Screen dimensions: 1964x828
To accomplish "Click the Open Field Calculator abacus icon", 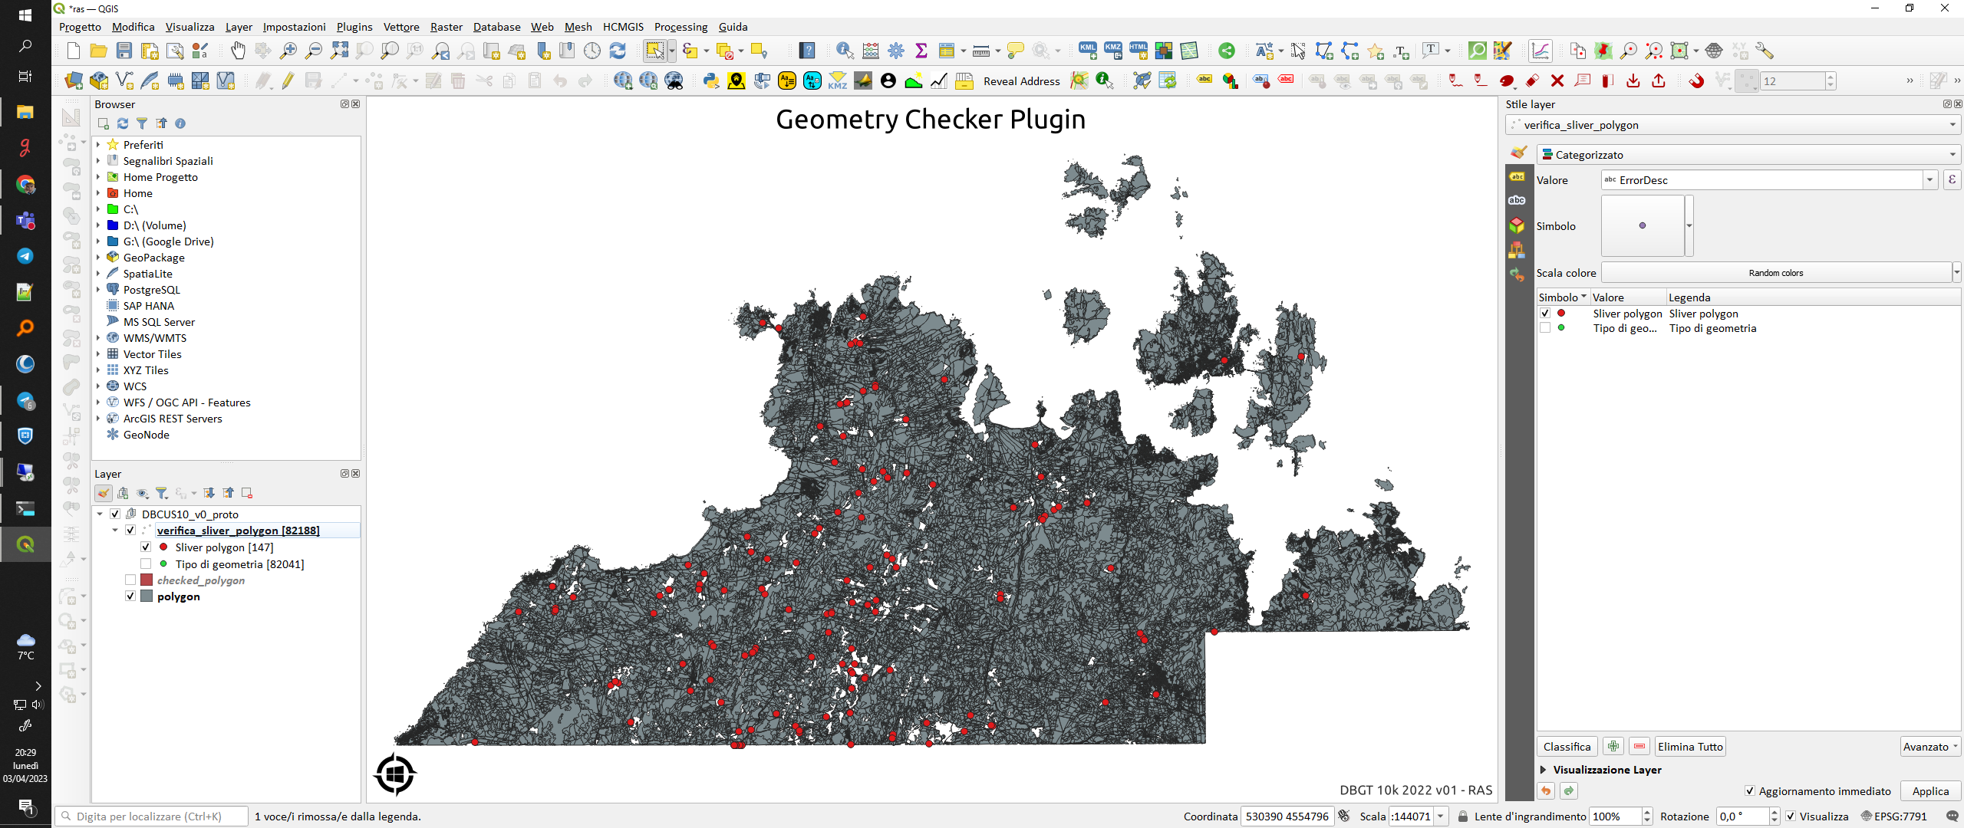I will [871, 51].
